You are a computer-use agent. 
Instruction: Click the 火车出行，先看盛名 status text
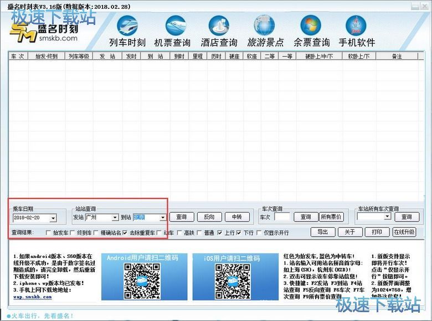click(42, 316)
